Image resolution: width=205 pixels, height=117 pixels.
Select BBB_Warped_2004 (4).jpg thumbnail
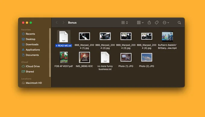click(x=147, y=36)
